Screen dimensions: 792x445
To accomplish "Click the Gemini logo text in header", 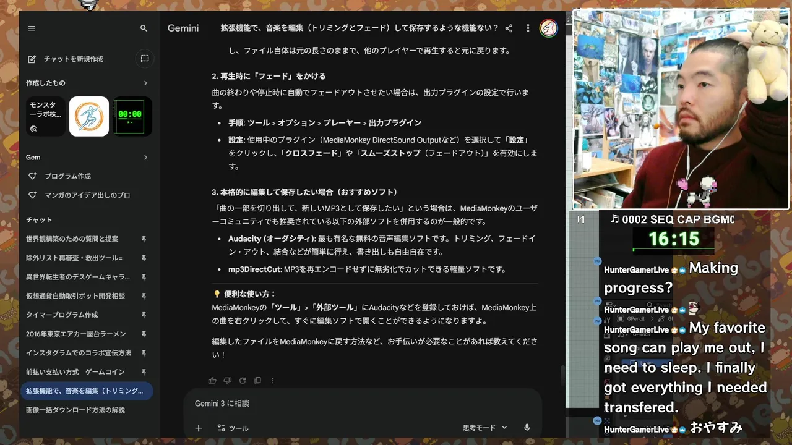I will pyautogui.click(x=183, y=28).
